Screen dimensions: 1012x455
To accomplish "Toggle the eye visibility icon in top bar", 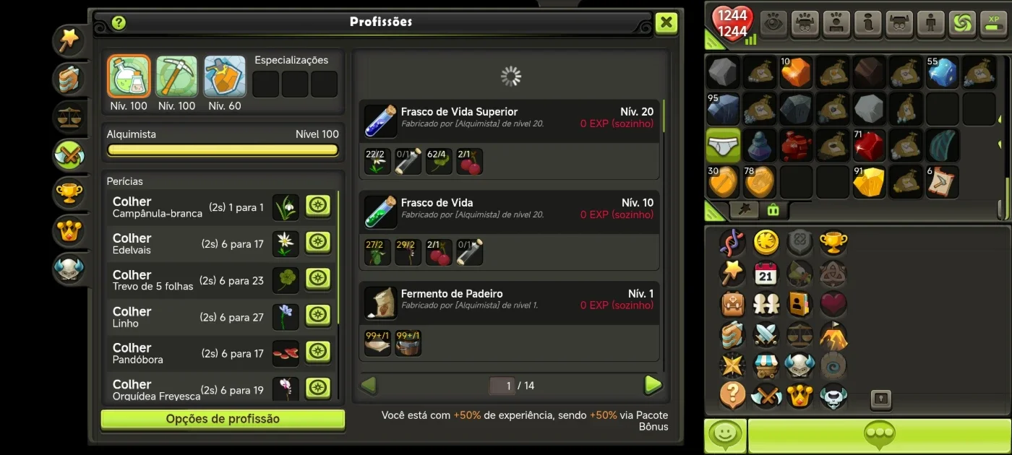I will point(773,24).
